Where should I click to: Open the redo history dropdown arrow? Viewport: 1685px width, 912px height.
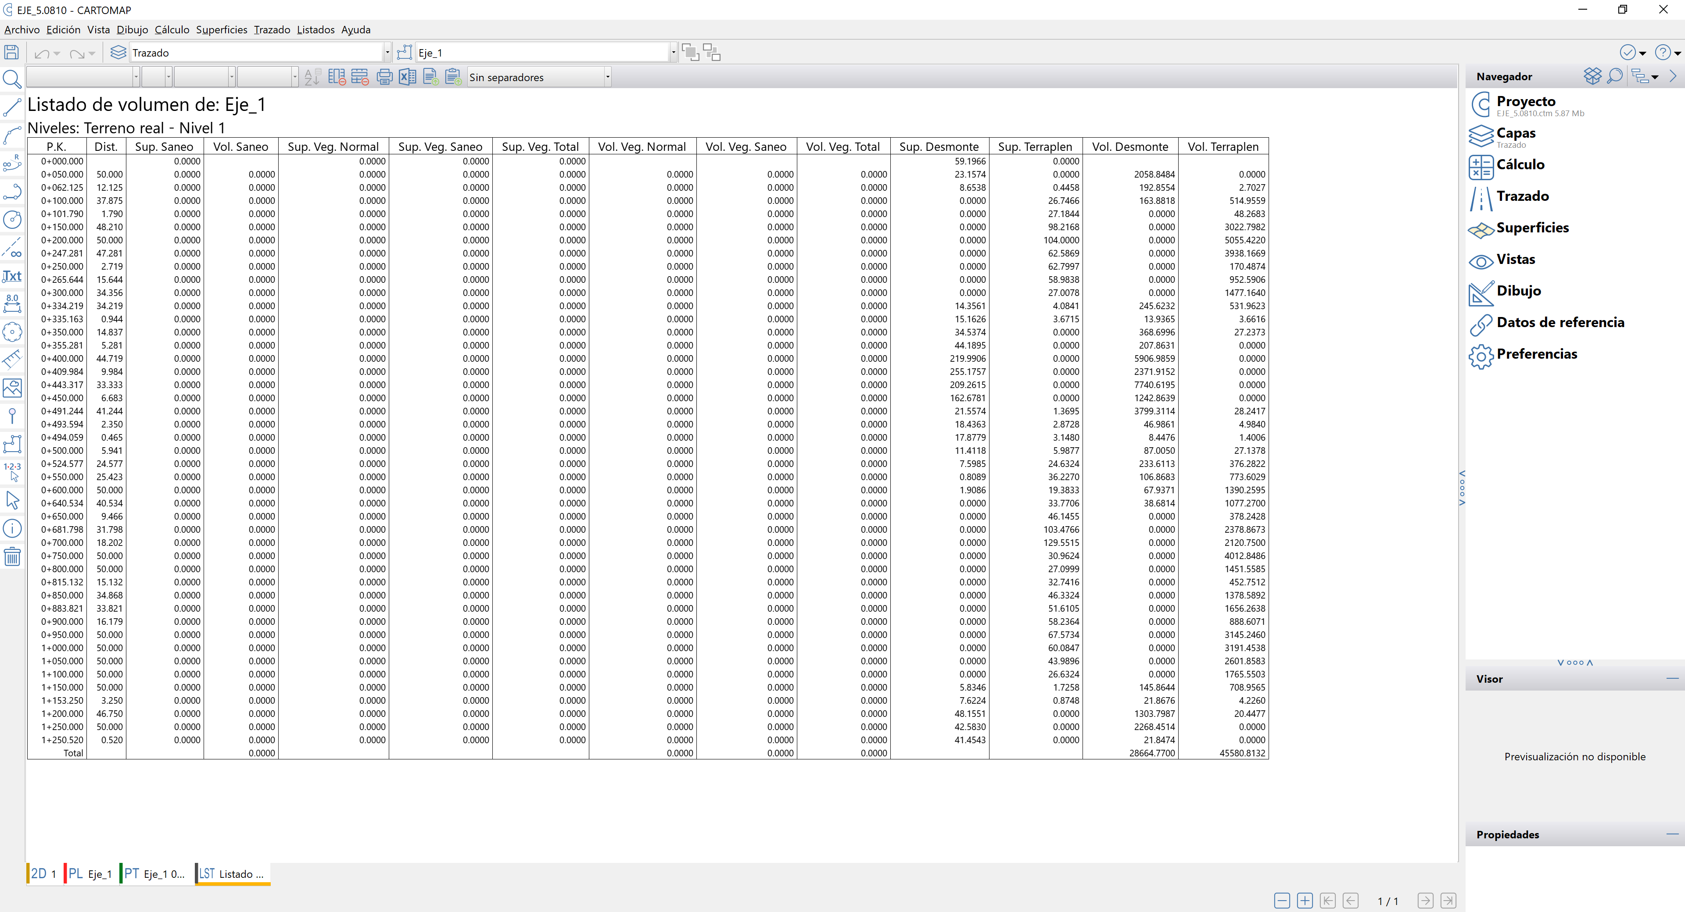(92, 53)
